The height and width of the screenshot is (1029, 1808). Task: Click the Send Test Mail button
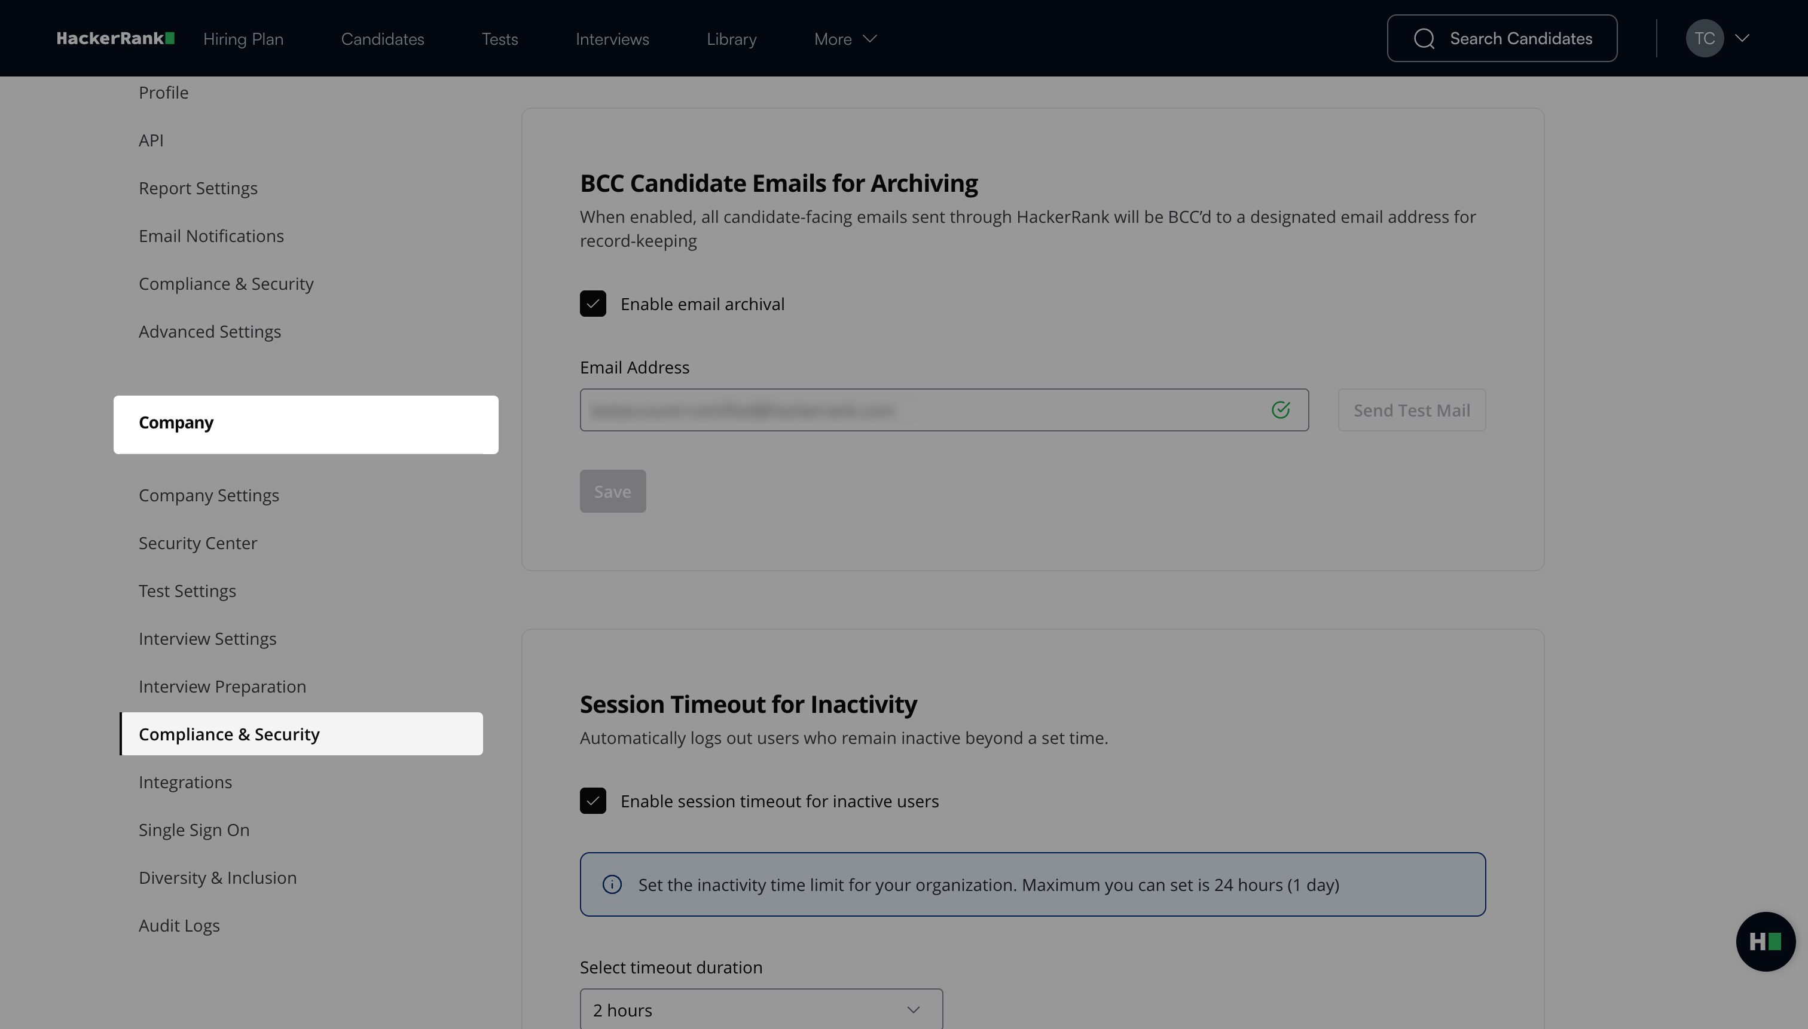click(x=1412, y=410)
